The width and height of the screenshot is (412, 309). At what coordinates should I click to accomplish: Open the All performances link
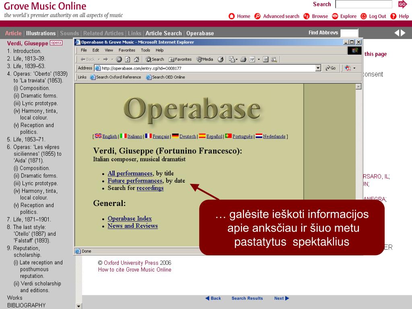pyautogui.click(x=130, y=173)
